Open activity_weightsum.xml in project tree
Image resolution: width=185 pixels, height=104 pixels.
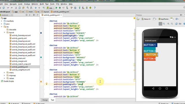point(21,70)
